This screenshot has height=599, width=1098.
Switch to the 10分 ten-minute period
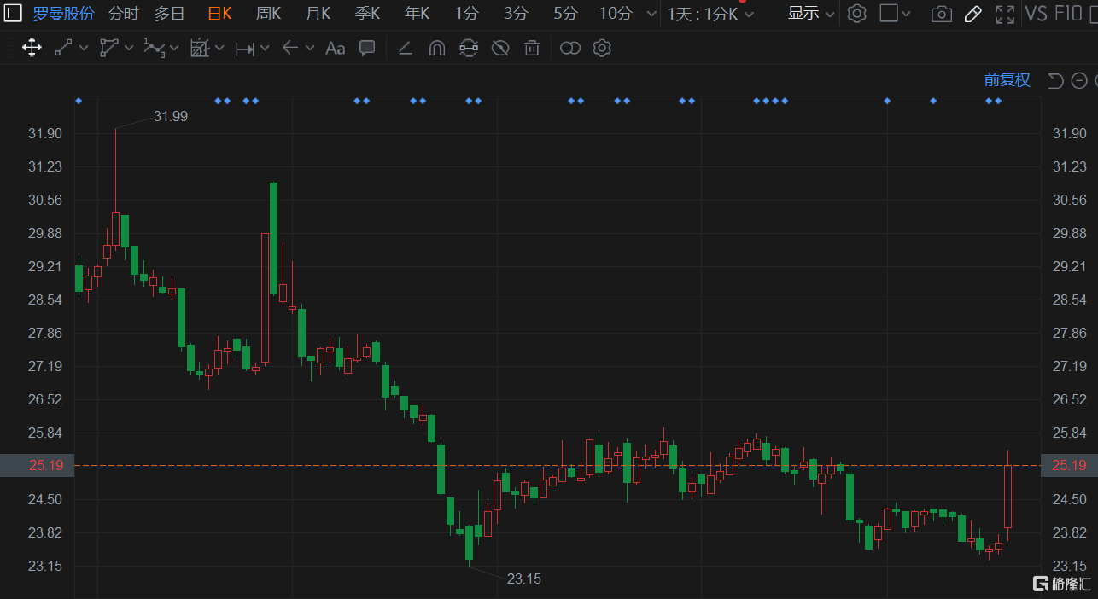[x=615, y=13]
